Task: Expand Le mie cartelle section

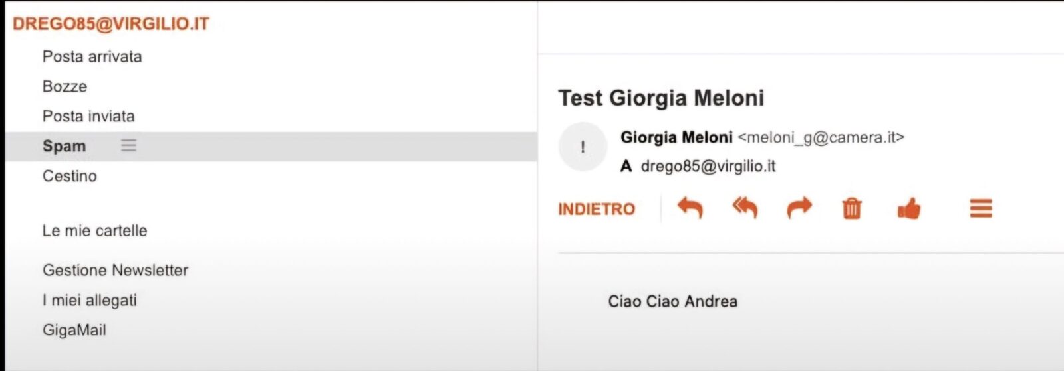Action: (x=94, y=230)
